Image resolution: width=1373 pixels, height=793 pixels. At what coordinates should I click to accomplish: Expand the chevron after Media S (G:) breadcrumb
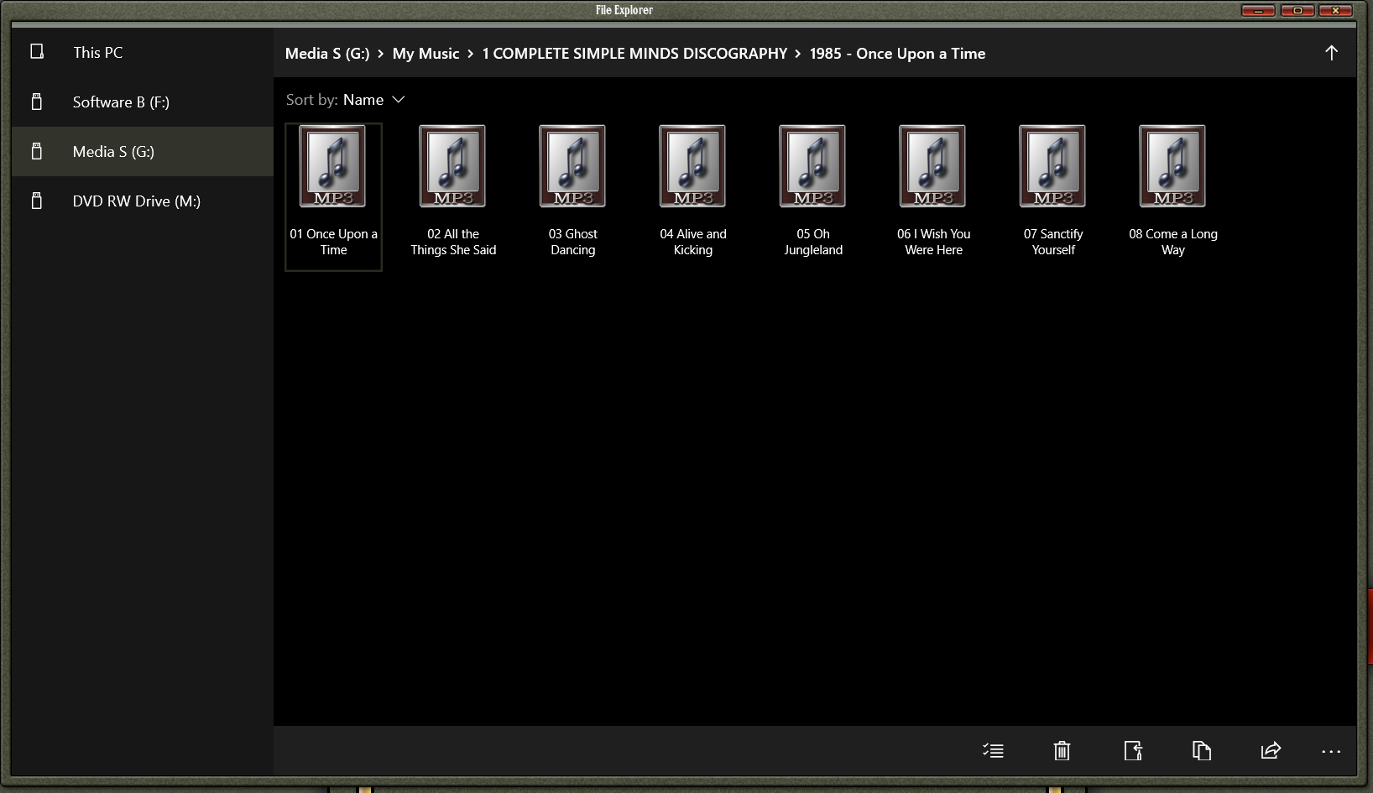pos(380,54)
